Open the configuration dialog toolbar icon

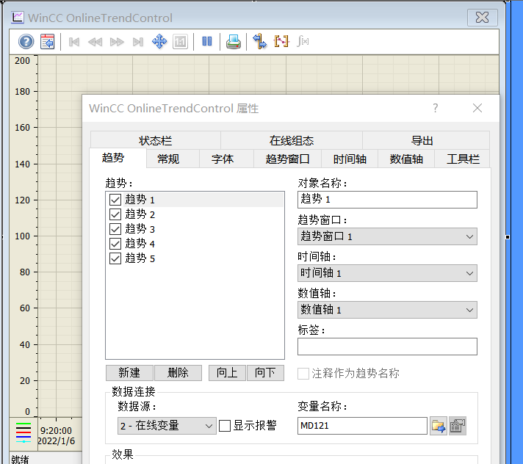click(x=47, y=42)
